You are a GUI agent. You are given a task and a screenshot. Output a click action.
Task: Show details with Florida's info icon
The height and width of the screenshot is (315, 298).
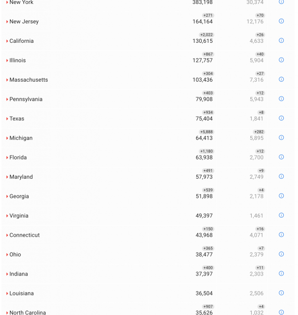(281, 157)
